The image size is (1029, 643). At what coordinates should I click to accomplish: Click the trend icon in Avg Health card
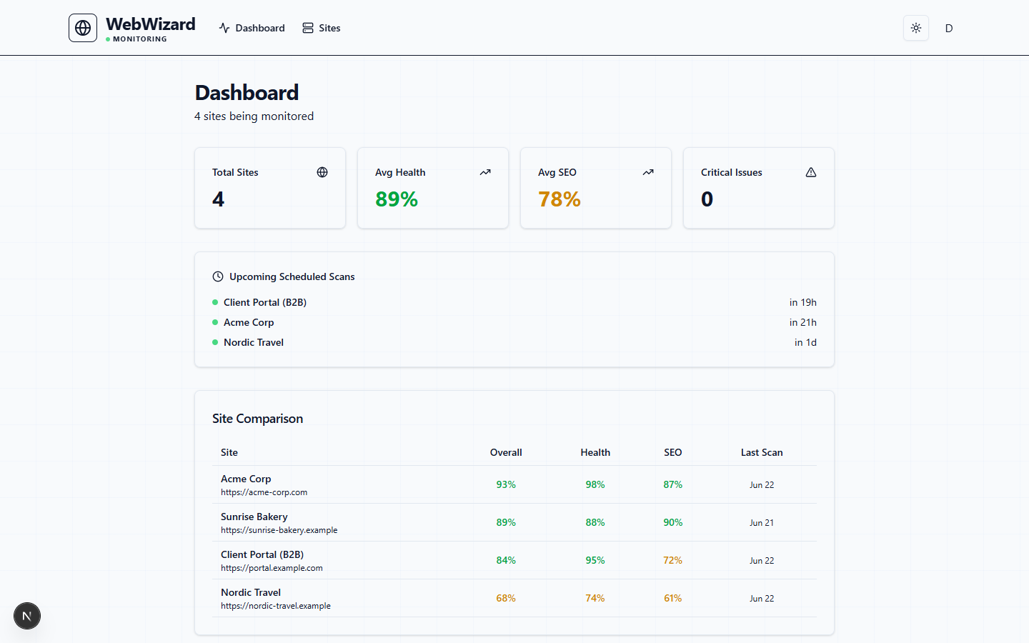click(x=485, y=172)
